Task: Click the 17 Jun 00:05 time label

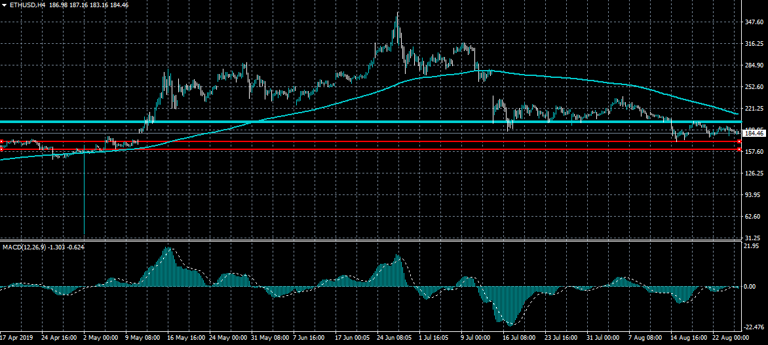Action: click(352, 338)
